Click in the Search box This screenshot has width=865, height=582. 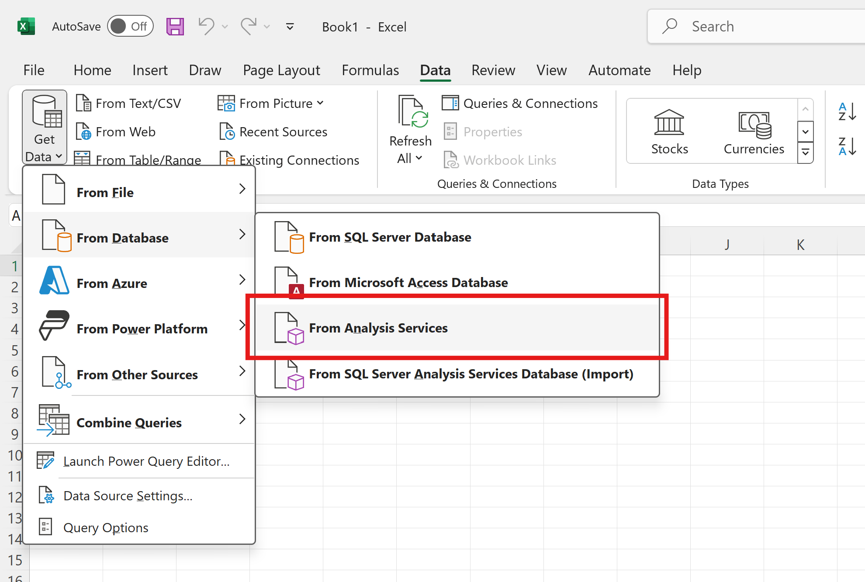pos(757,26)
